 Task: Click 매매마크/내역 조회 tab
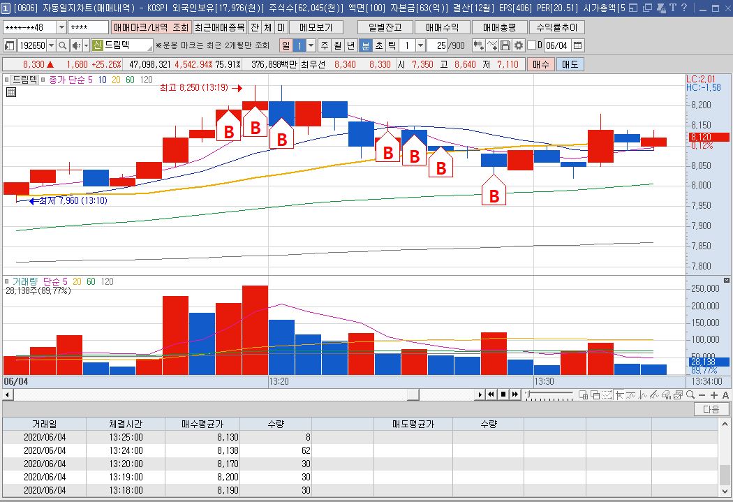[x=151, y=27]
